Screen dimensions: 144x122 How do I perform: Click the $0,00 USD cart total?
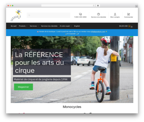(x=123, y=26)
